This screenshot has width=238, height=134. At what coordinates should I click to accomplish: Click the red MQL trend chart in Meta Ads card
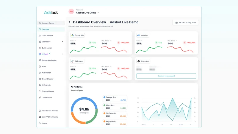click(x=180, y=50)
